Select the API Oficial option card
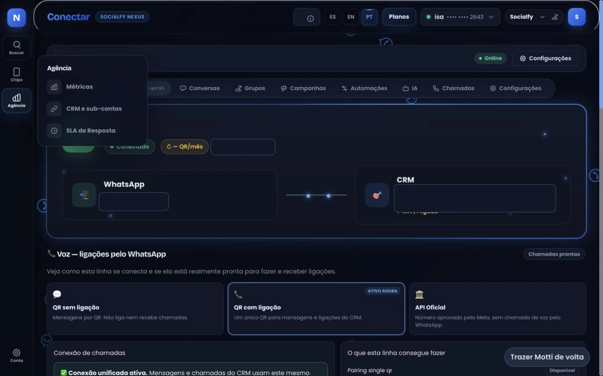Screen dimensions: 603x376 498,308
